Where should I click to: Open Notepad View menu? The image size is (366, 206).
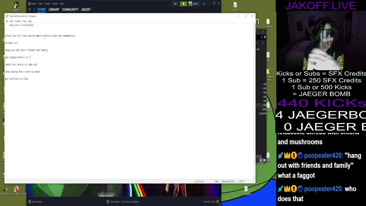coord(24,21)
